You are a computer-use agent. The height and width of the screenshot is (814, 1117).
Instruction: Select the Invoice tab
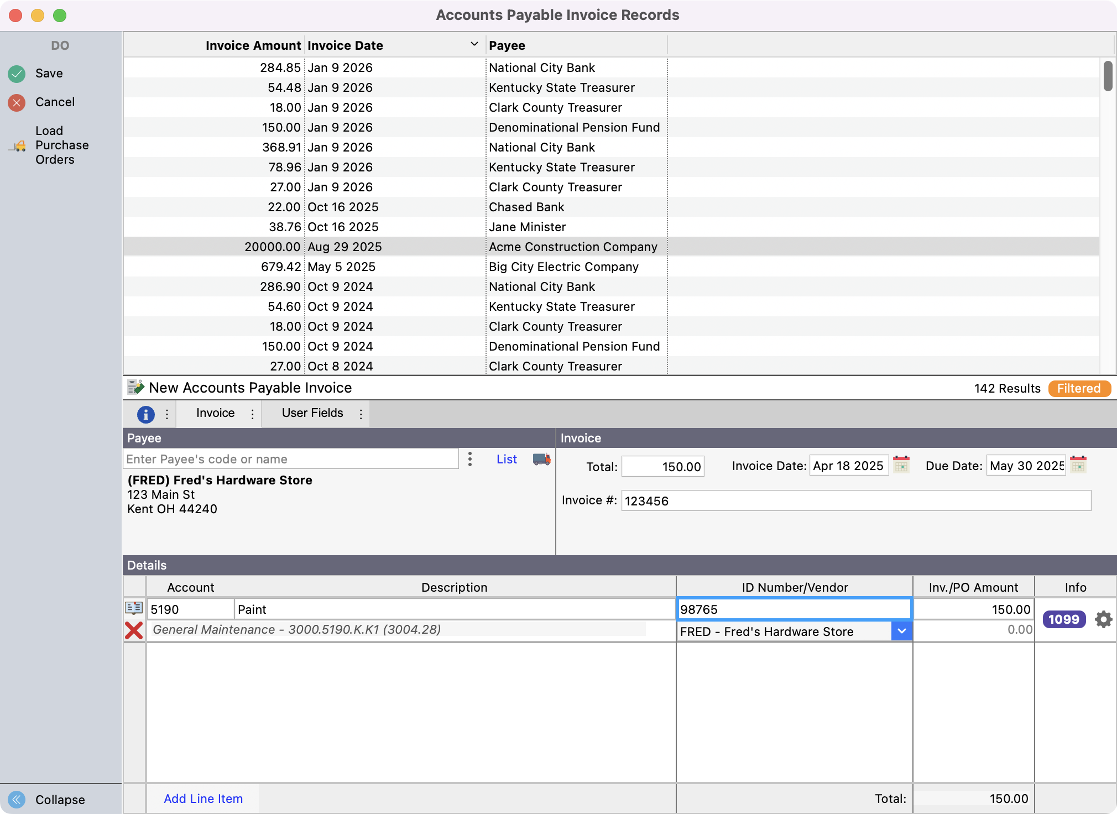click(215, 413)
